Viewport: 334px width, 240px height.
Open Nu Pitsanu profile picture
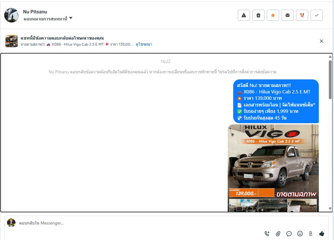click(12, 15)
